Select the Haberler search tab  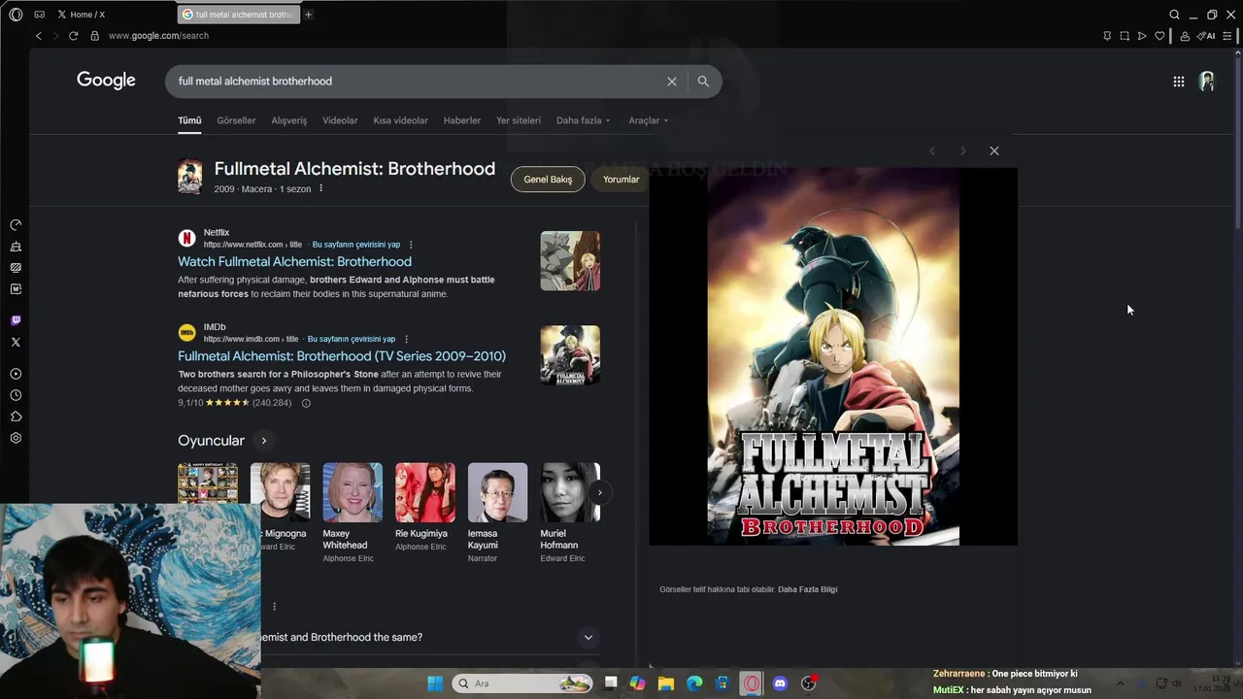pos(462,120)
